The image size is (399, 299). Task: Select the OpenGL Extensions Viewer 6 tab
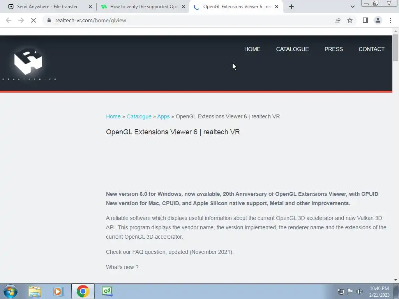237,7
